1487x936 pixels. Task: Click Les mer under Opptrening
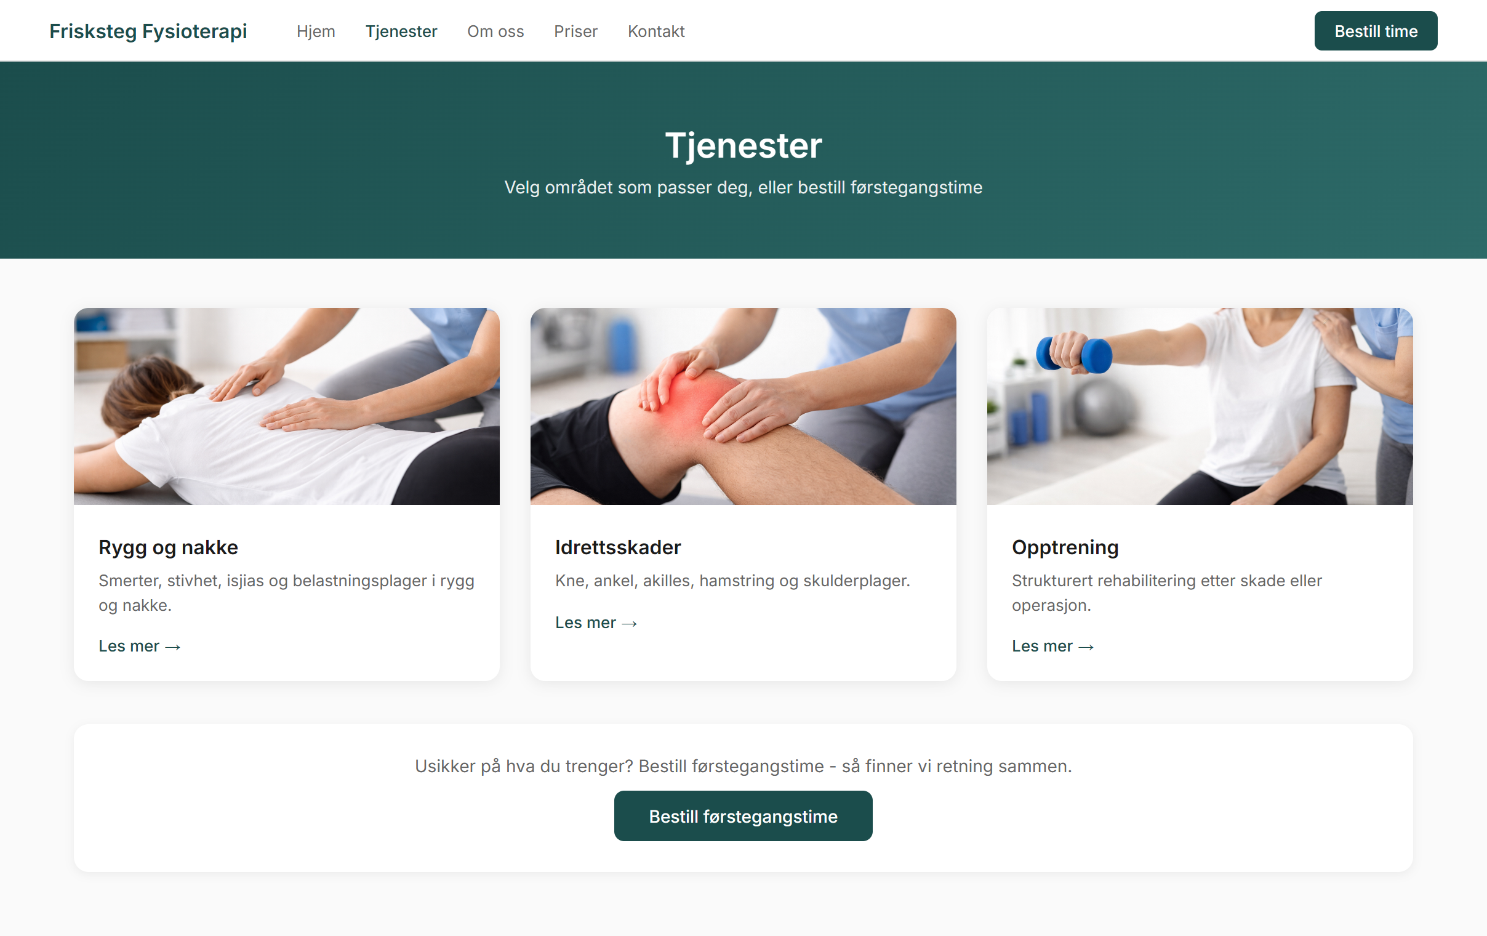(x=1052, y=645)
